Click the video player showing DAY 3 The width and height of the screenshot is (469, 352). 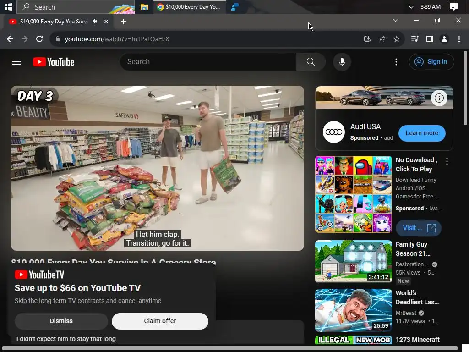point(158,168)
